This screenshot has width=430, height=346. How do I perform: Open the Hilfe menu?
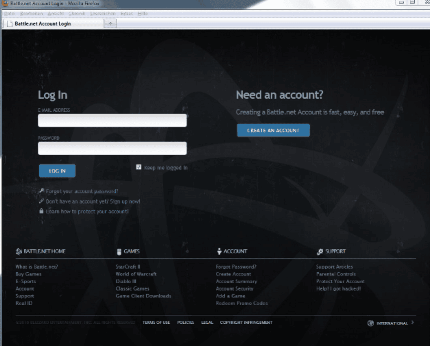coord(143,14)
